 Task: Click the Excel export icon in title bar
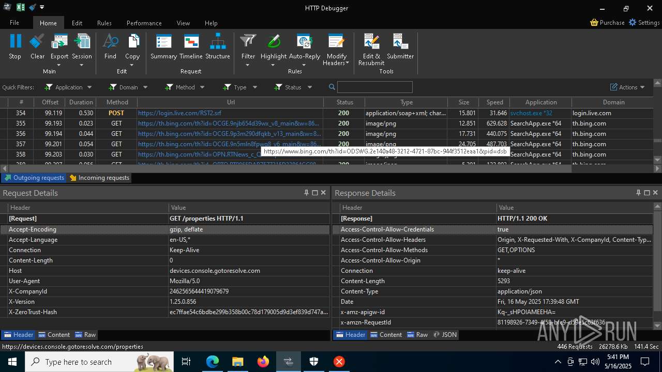point(21,7)
